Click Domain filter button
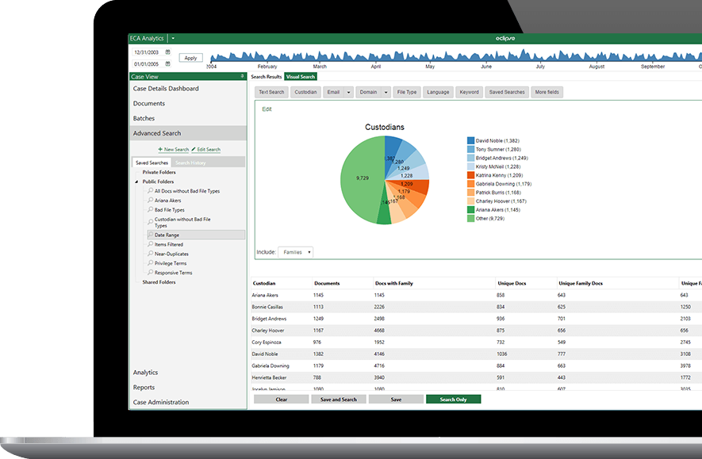The height and width of the screenshot is (459, 702). (x=369, y=92)
